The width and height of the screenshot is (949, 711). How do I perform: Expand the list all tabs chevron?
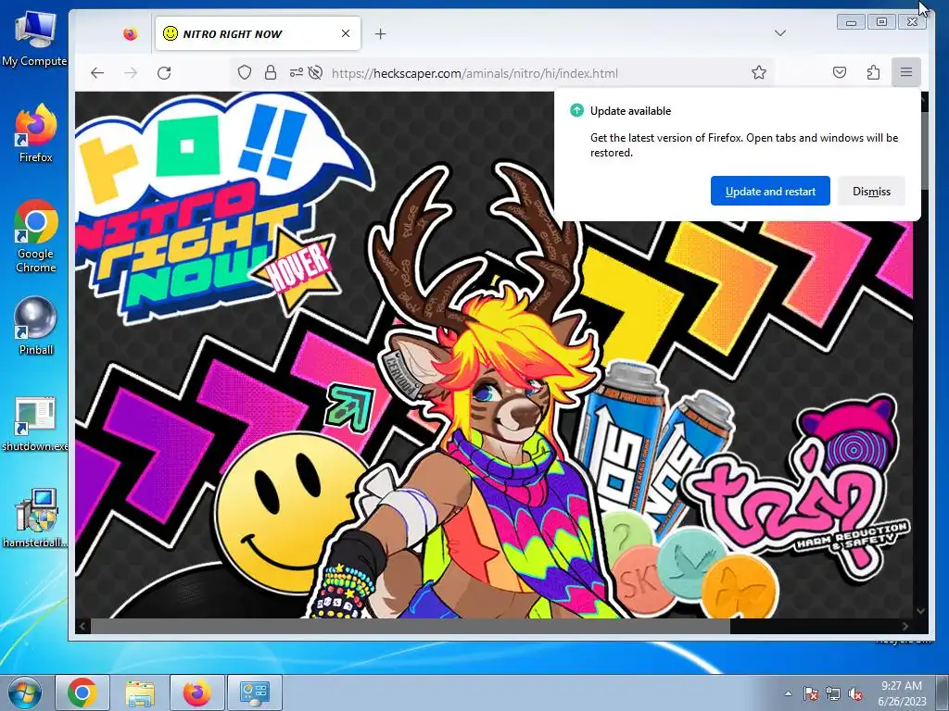point(780,33)
